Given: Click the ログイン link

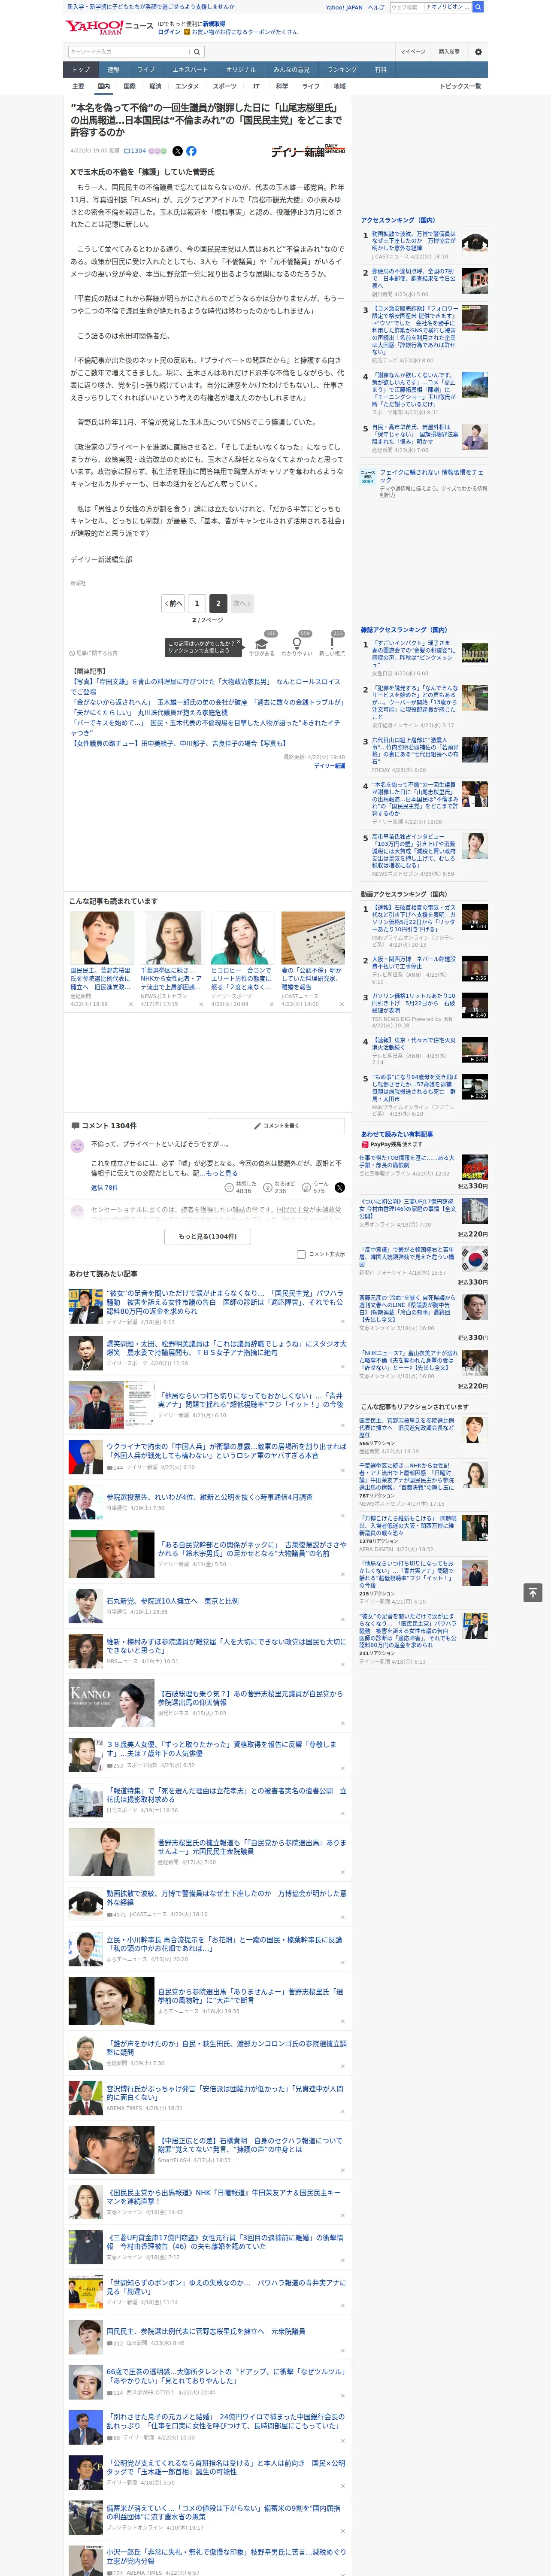Looking at the screenshot, I should pyautogui.click(x=169, y=32).
